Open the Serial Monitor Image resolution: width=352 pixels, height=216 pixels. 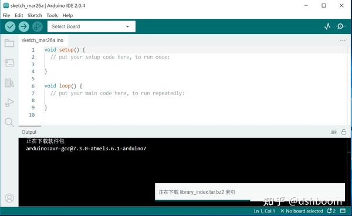(341, 26)
